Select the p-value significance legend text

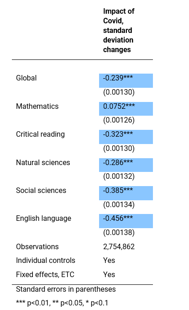click(62, 303)
